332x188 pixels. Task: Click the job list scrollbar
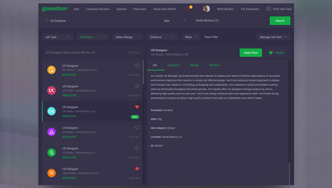click(143, 72)
